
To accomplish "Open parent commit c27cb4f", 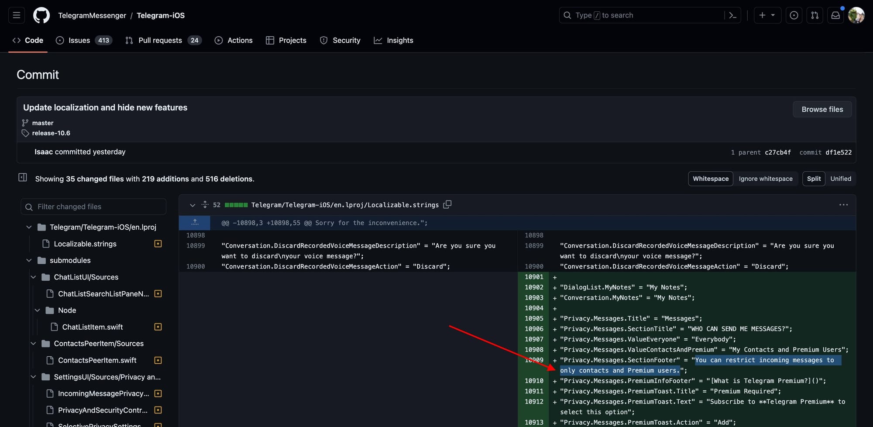I will coord(778,152).
